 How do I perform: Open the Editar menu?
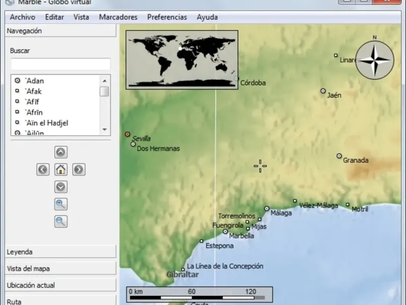(x=54, y=17)
